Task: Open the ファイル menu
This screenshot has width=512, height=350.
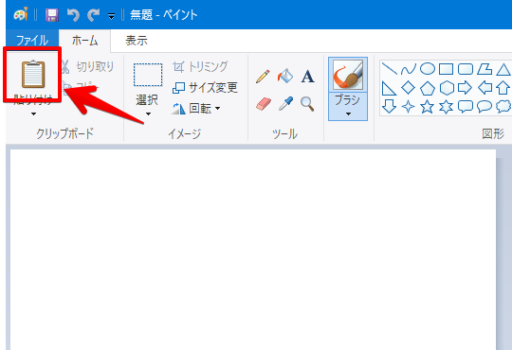Action: [x=32, y=41]
